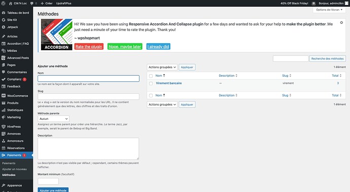Open the Méthodes submenu item
This screenshot has height=192, width=350.
(9, 175)
